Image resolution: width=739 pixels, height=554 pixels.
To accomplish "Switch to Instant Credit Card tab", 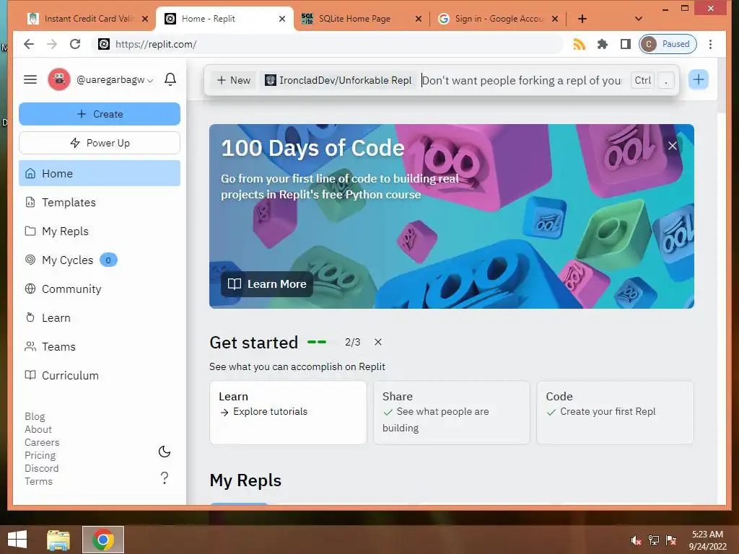I will click(x=88, y=19).
